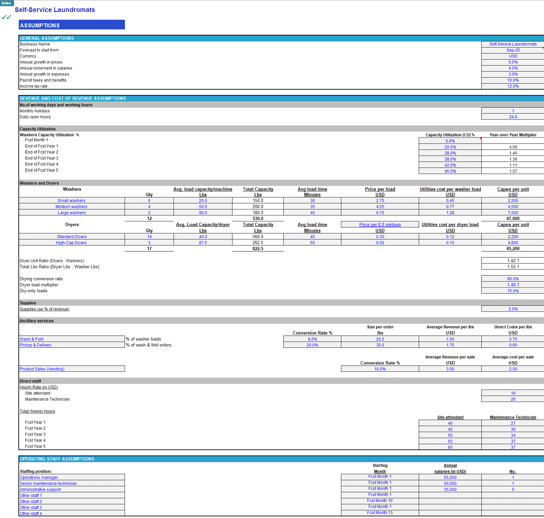Image resolution: width=544 pixels, height=518 pixels.
Task: Select Operations manager salary 55,000
Action: pyautogui.click(x=450, y=478)
